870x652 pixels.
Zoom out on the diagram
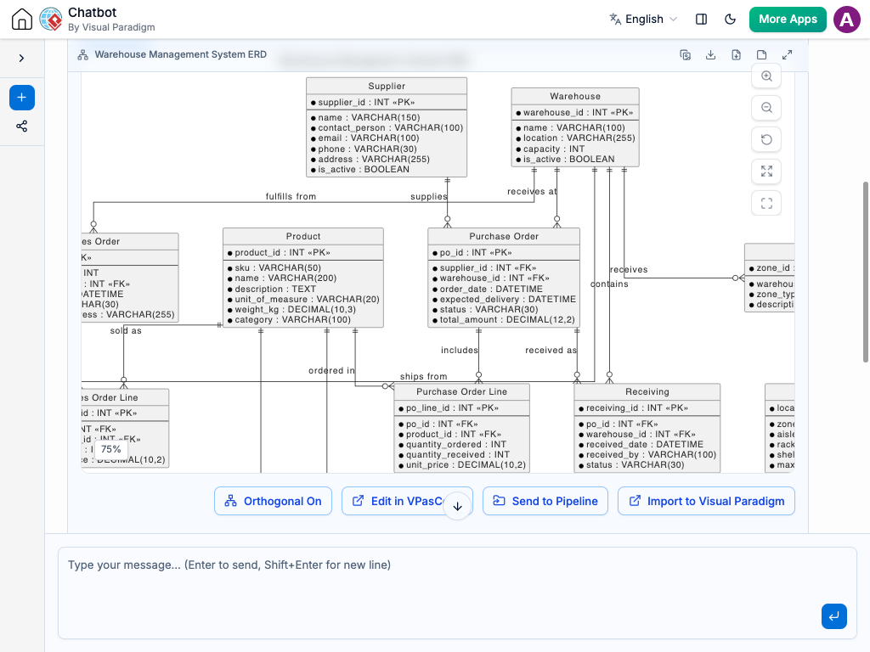click(766, 108)
